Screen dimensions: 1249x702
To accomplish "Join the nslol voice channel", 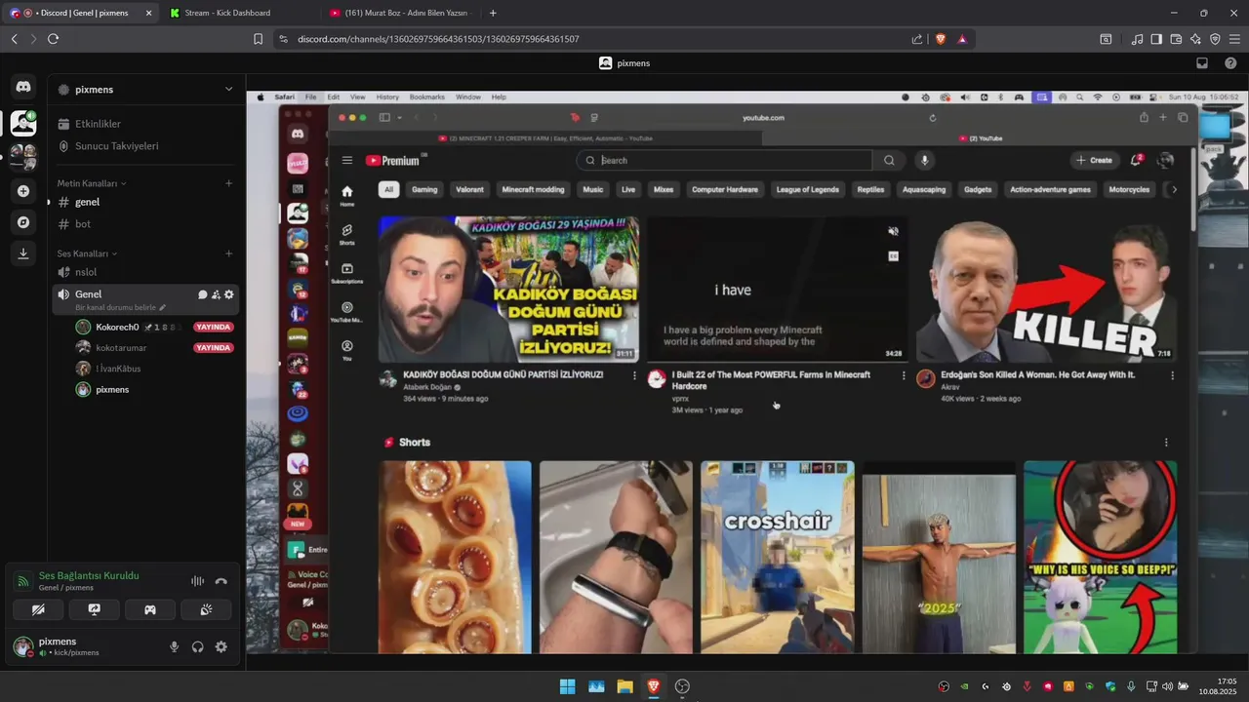I will [x=145, y=272].
